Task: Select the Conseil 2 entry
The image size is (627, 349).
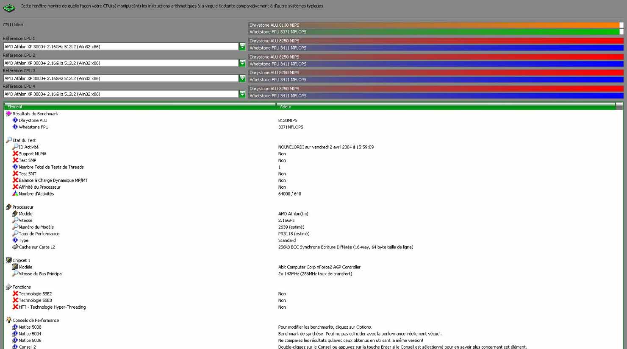Action: pos(27,347)
